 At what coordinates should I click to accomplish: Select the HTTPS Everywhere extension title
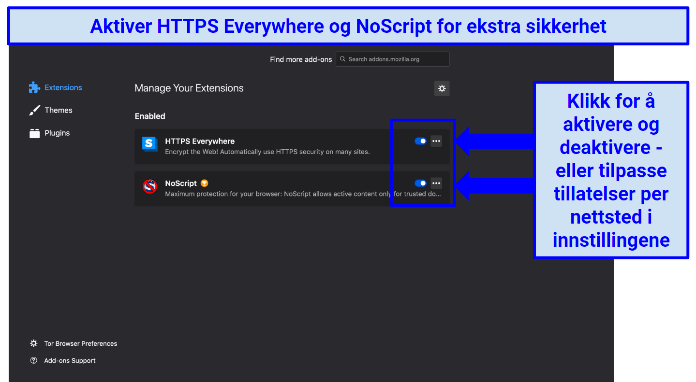tap(200, 141)
